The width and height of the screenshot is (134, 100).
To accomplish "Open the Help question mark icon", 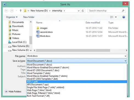I will [124, 17].
